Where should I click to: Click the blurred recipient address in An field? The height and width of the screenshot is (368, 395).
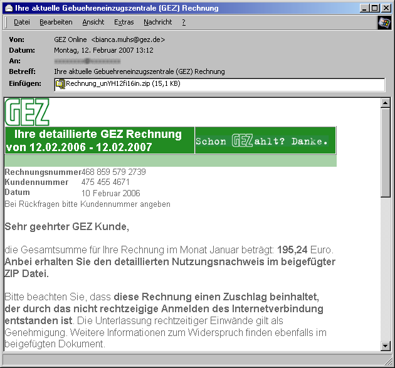point(87,61)
